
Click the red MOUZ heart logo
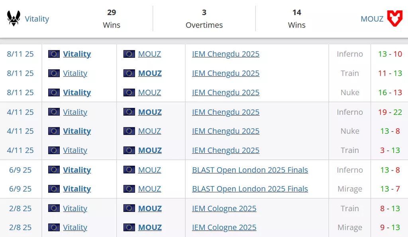coord(395,18)
